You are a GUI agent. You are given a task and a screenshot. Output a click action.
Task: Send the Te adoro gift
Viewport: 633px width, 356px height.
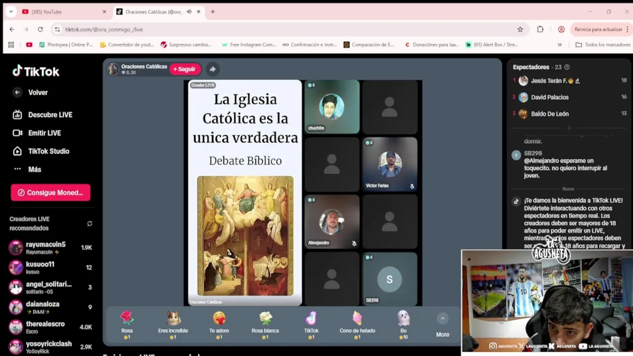point(219,325)
